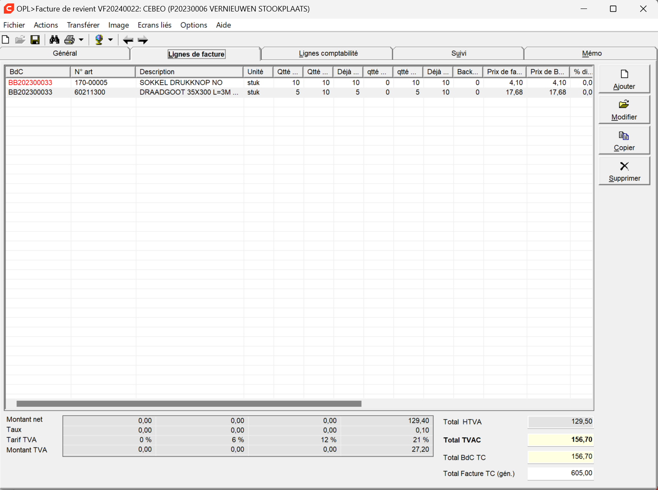Click the Total TVAC field

[561, 439]
